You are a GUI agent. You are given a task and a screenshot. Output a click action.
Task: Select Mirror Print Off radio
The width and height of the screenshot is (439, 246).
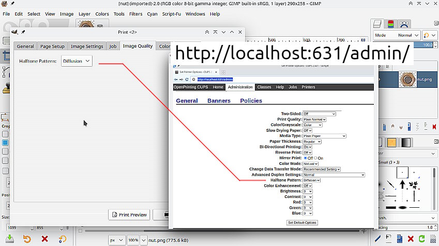click(x=306, y=158)
